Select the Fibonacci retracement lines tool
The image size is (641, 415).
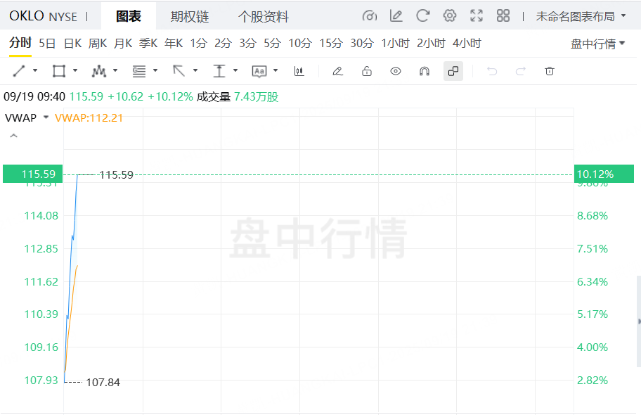[139, 71]
